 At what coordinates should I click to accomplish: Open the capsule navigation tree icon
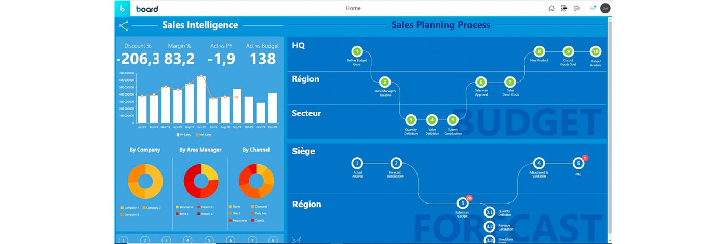pos(564,8)
